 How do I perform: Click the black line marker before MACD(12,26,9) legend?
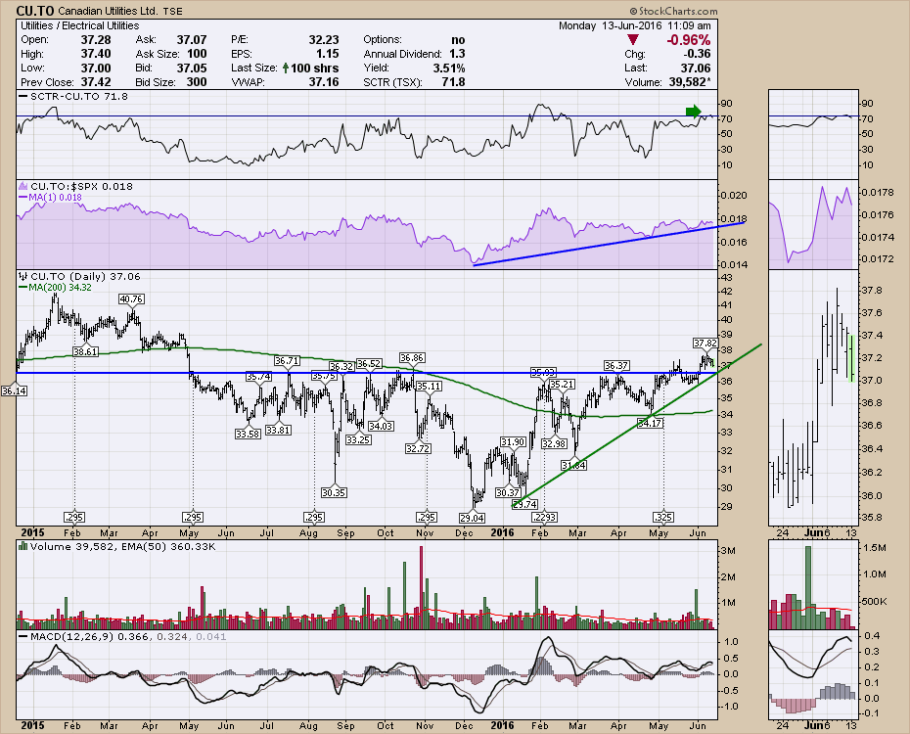click(23, 636)
